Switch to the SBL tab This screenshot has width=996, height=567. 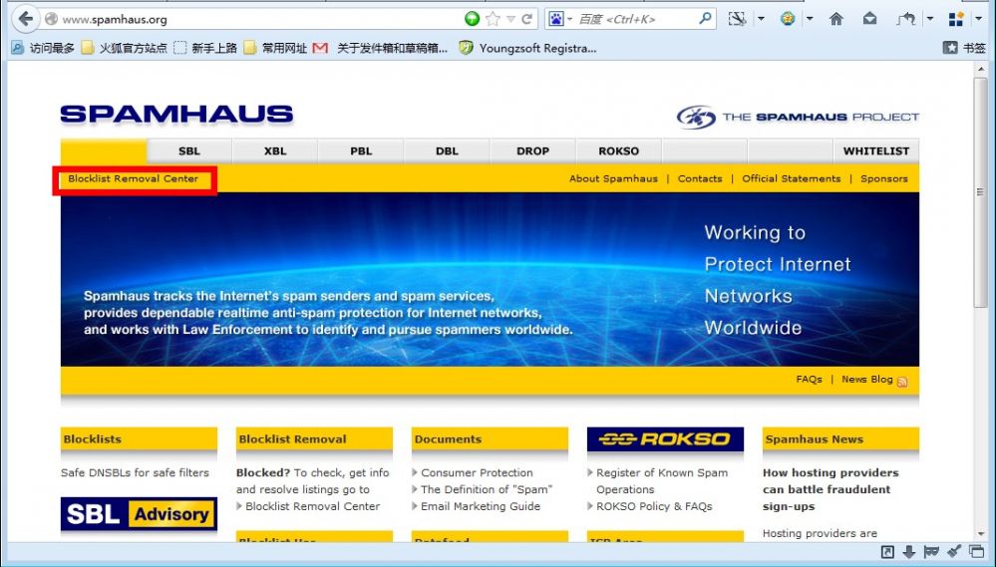pyautogui.click(x=189, y=151)
